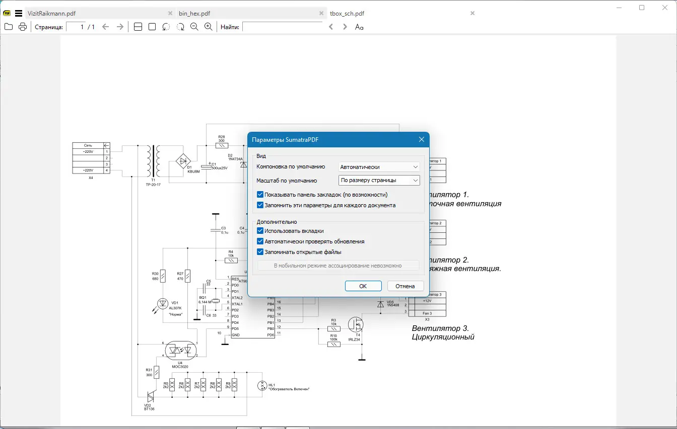This screenshot has height=429, width=677.
Task: Click the disabled association button in dialog
Action: point(338,266)
